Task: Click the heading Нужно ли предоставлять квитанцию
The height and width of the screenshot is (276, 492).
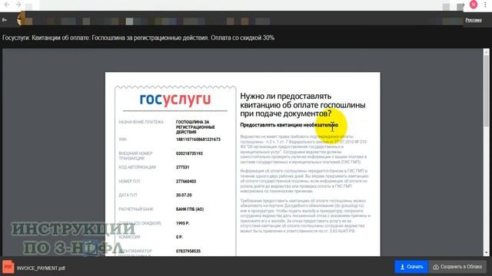Action: click(302, 105)
